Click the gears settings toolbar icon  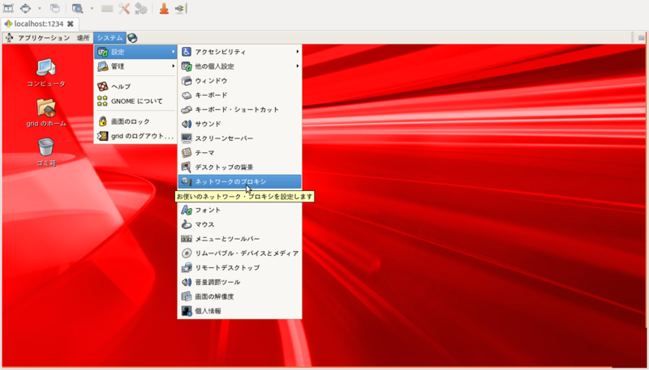[x=140, y=8]
